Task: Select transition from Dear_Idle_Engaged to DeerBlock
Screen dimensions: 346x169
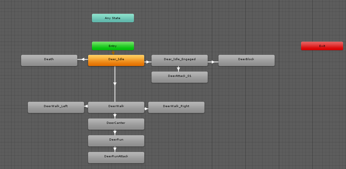Action: click(213, 62)
